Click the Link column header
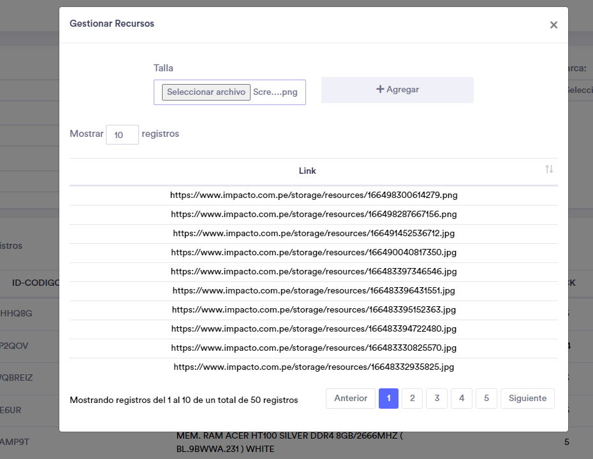 pyautogui.click(x=307, y=171)
